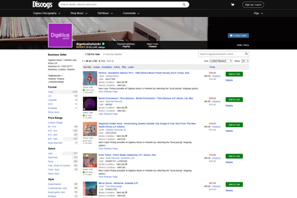Viewport: 297px width, 198px height.
Task: Filter genre by Jazz
Action: pos(50,153)
